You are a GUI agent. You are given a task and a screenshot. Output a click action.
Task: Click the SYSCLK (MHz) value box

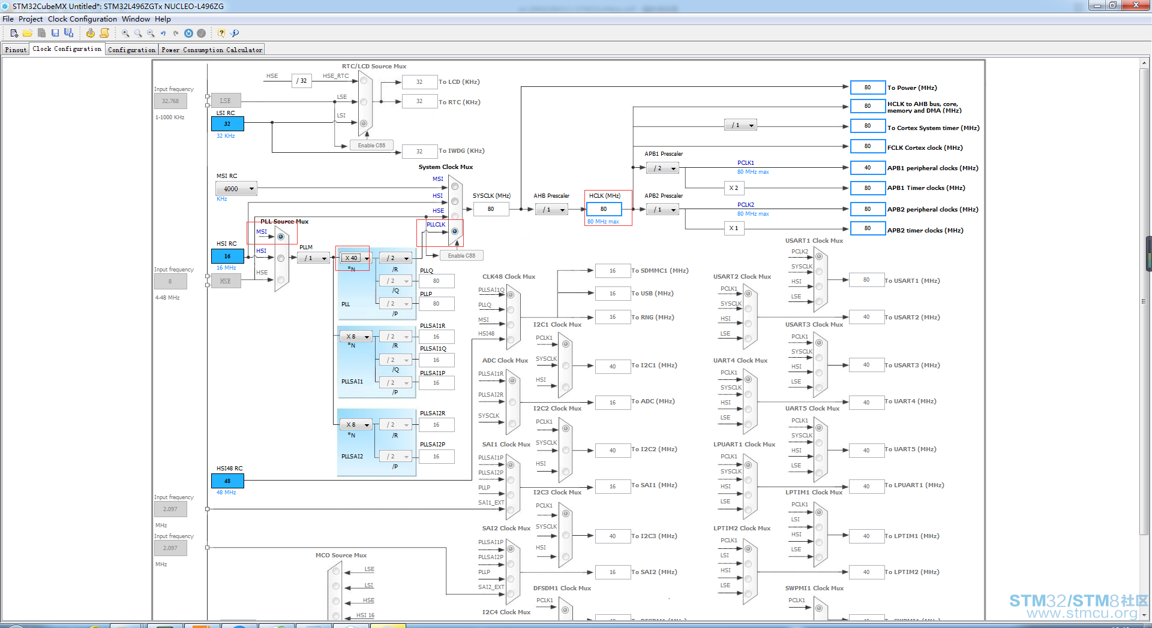click(491, 209)
